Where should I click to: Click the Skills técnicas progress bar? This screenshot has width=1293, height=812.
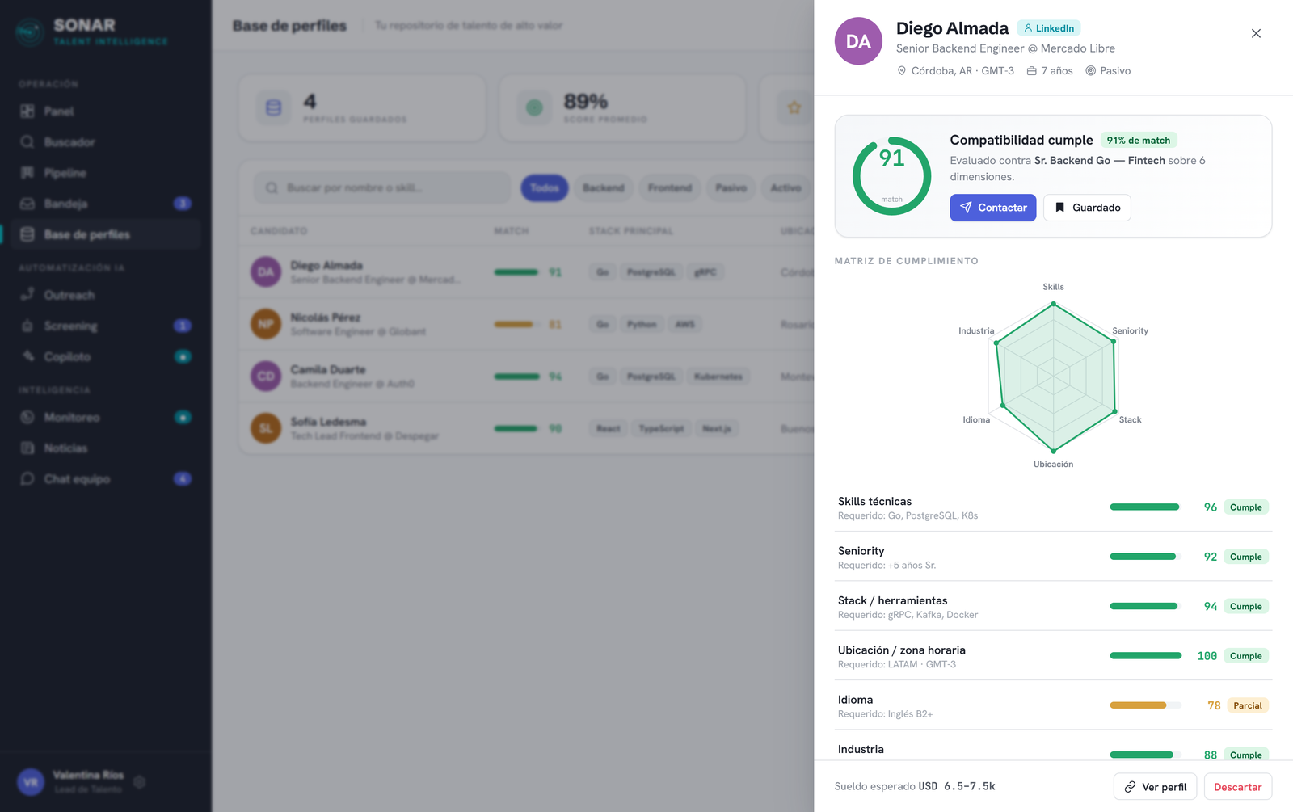1145,507
